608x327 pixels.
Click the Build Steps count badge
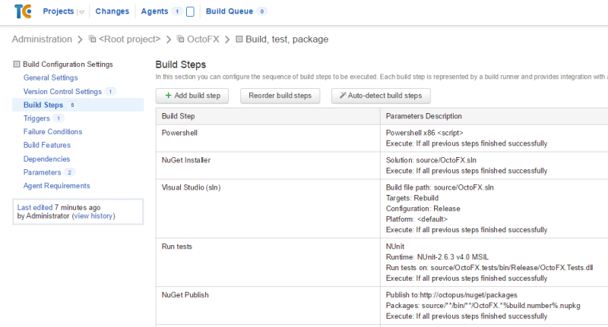(72, 105)
